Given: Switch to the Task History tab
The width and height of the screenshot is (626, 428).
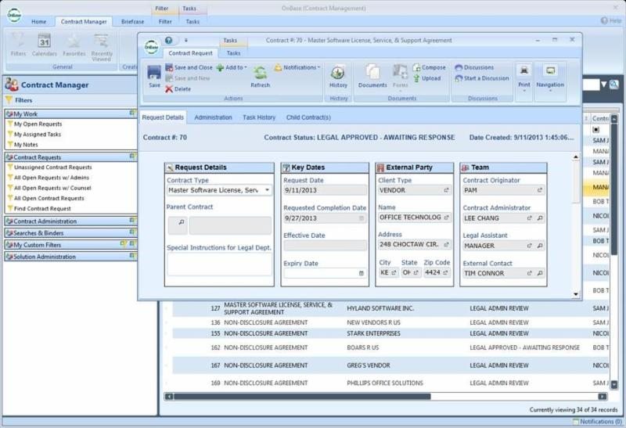Looking at the screenshot, I should pos(258,117).
